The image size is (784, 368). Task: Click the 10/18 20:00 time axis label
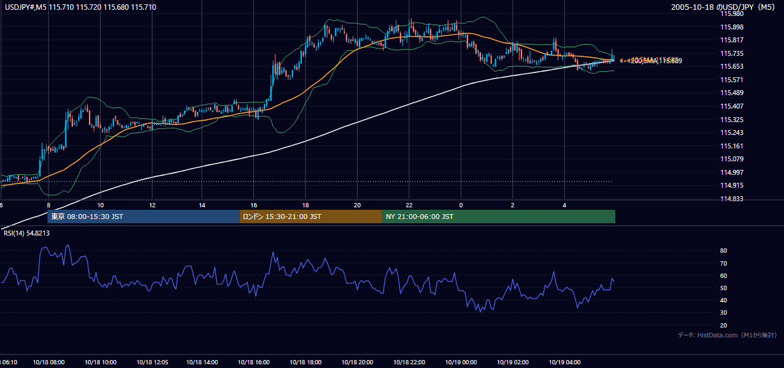tap(358, 362)
